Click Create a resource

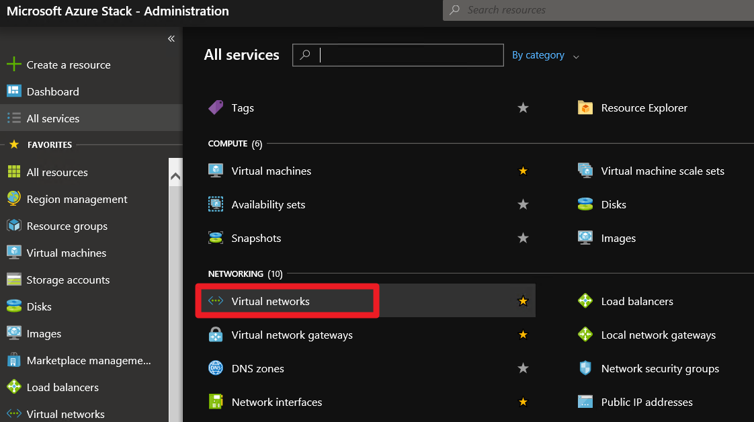coord(68,65)
